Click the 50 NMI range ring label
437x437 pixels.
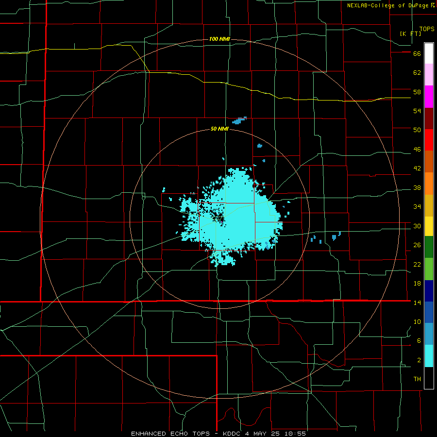219,129
